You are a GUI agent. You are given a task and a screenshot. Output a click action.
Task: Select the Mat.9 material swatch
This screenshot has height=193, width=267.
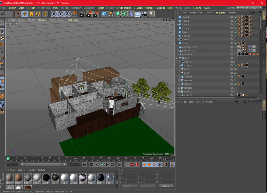pos(19,178)
